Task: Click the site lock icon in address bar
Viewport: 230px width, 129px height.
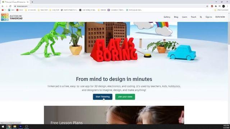Action: [x=15, y=6]
